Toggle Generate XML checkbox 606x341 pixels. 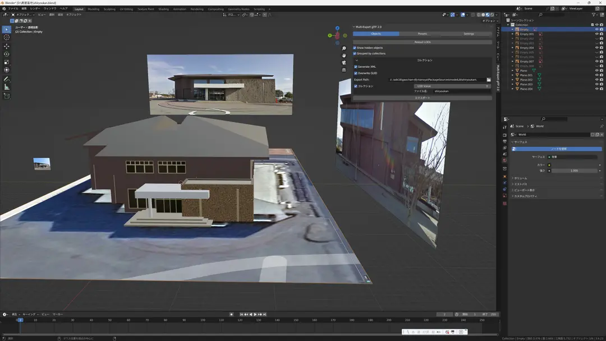pyautogui.click(x=356, y=67)
